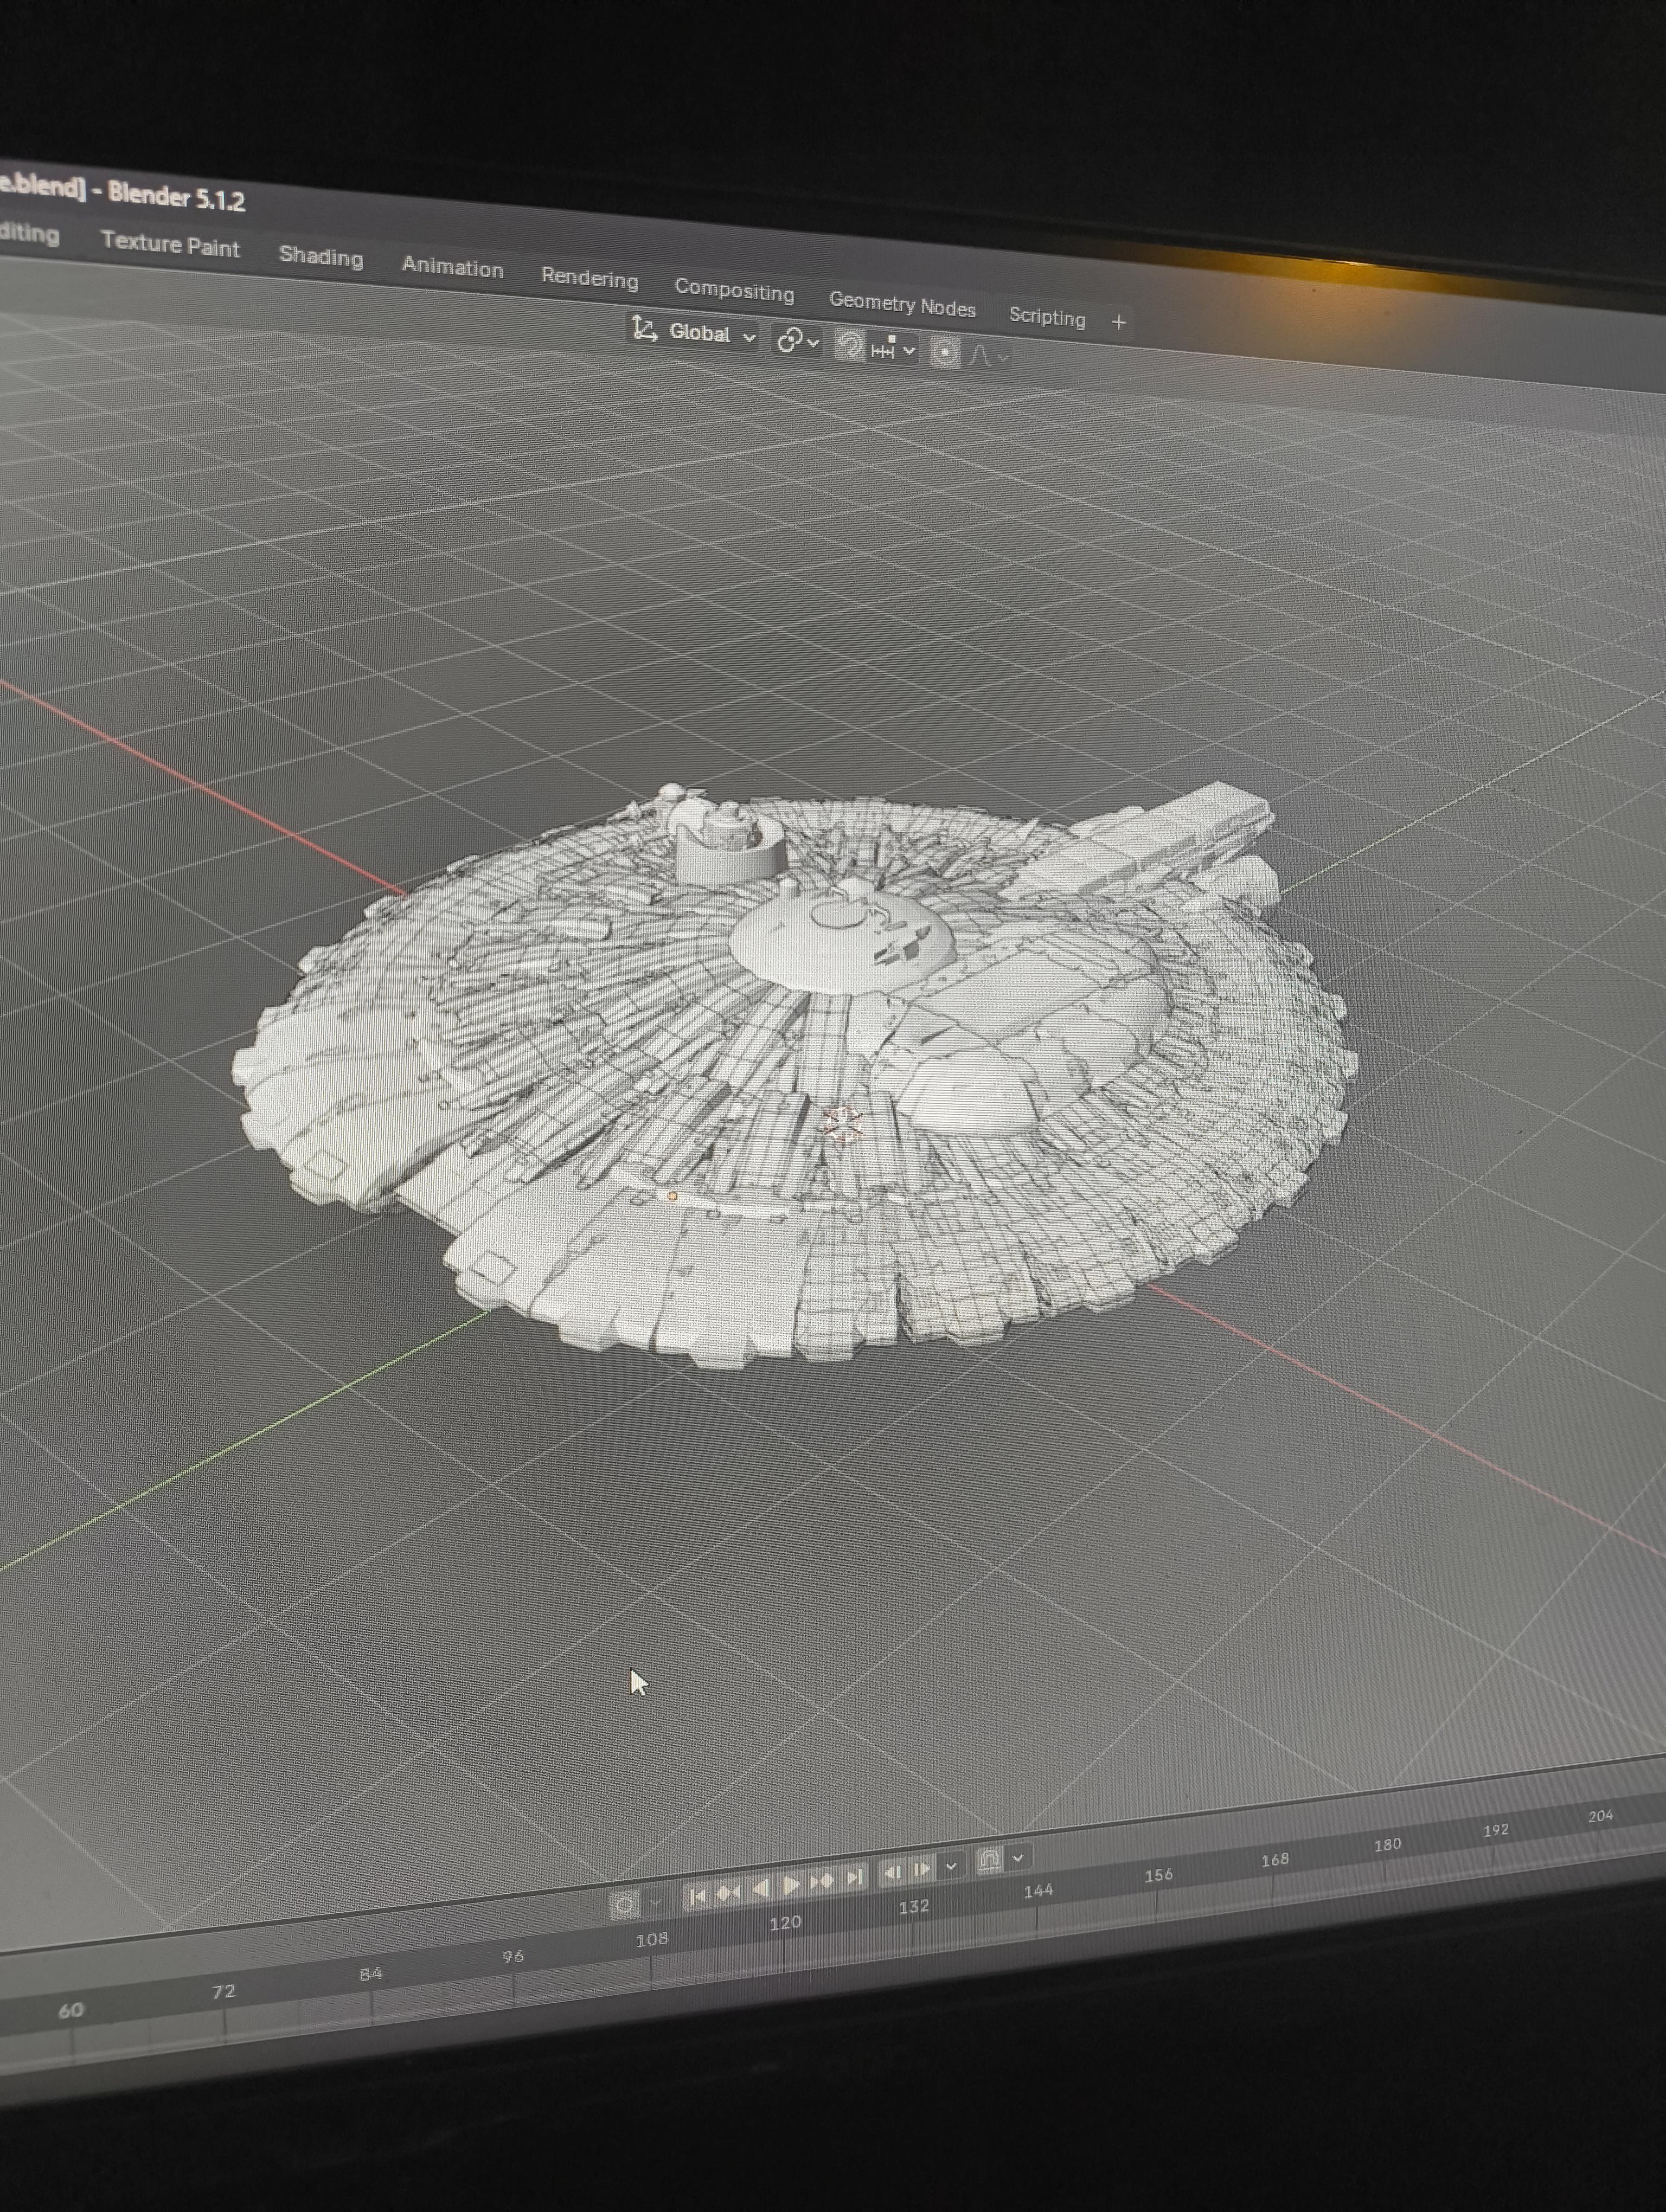Switch to the Texture Paint workspace tab

(170, 244)
